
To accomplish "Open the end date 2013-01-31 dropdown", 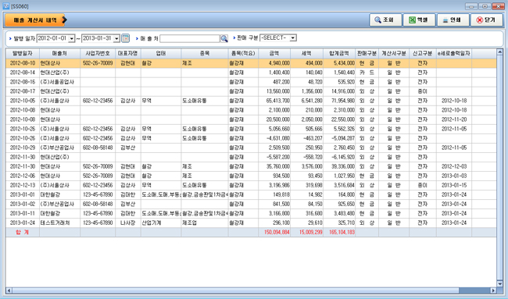I will (116, 38).
